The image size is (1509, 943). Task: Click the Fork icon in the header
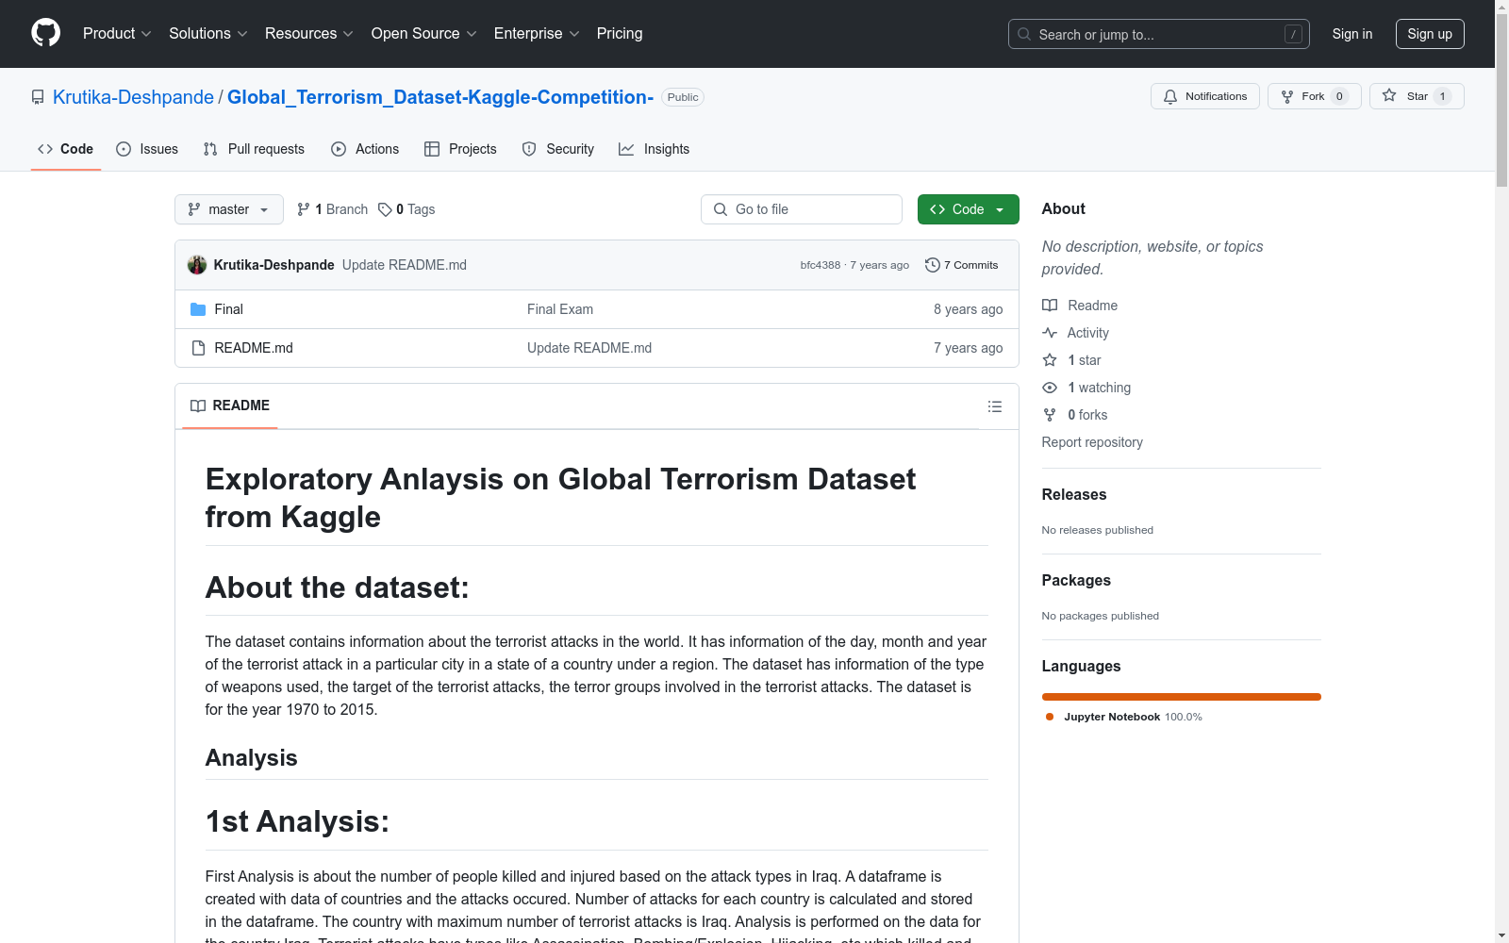(1287, 96)
